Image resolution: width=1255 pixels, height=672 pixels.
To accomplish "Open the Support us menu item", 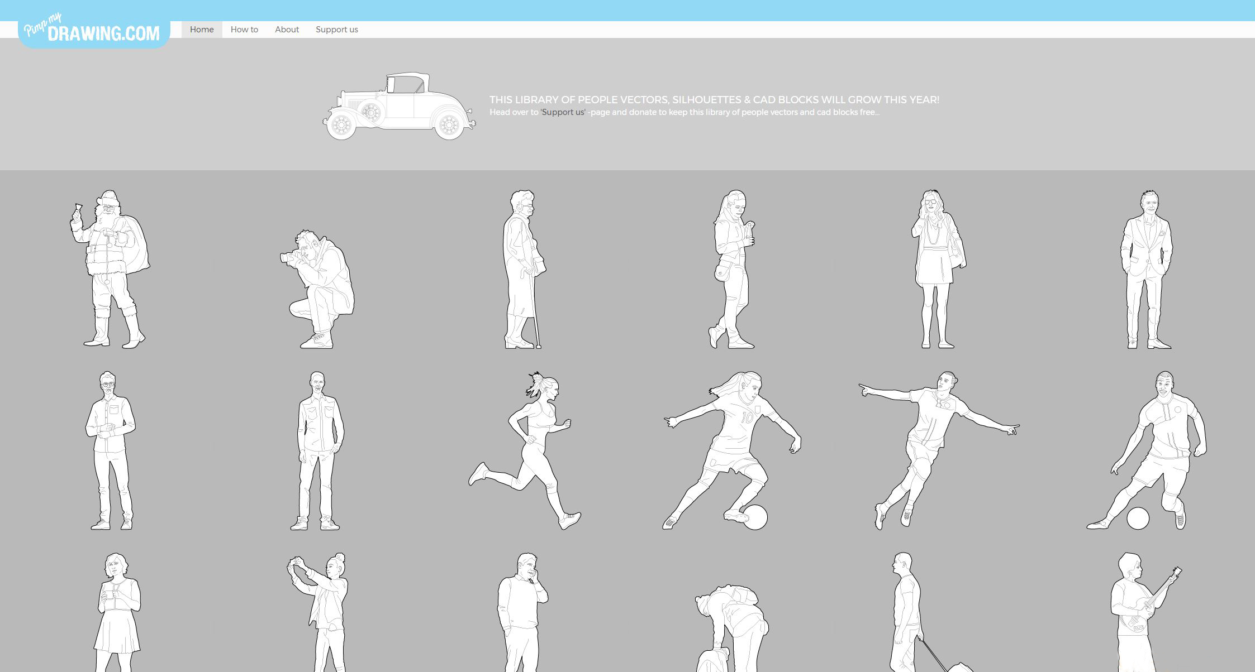I will coord(336,30).
